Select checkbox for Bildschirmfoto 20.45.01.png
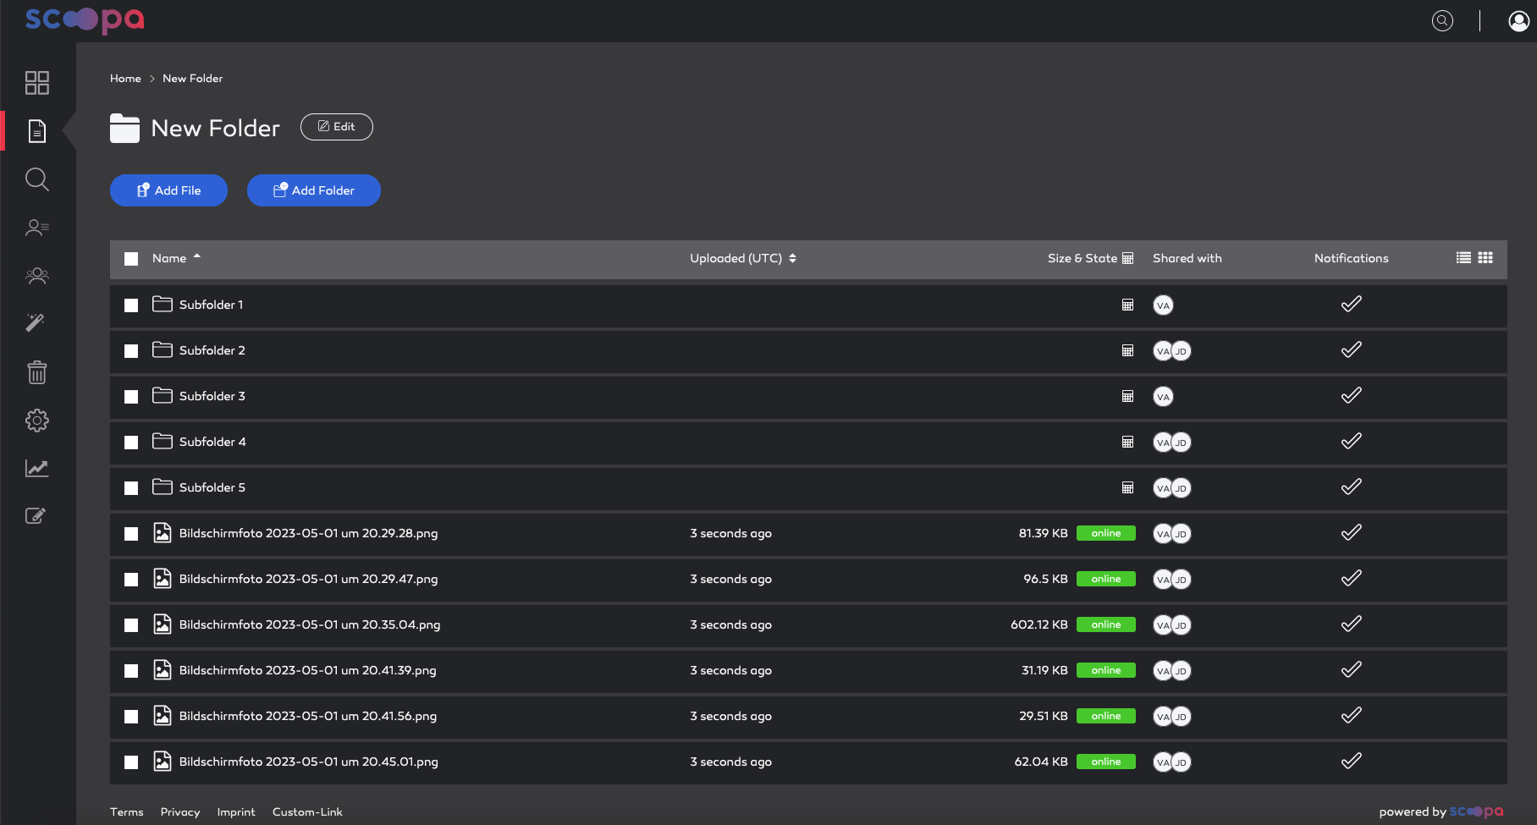This screenshot has height=825, width=1537. (131, 762)
